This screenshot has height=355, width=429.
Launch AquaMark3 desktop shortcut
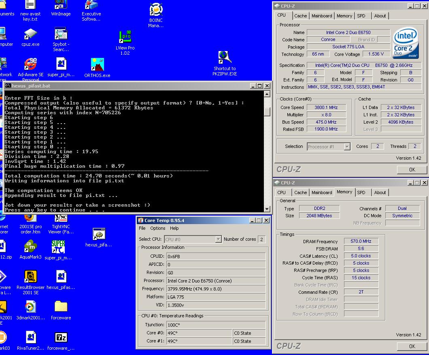click(x=30, y=249)
